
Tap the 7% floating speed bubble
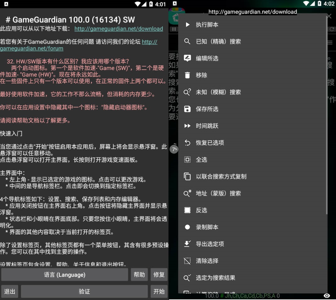(174, 149)
